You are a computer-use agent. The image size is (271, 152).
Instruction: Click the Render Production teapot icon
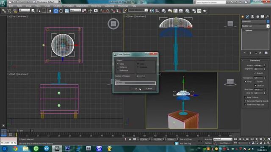[205, 11]
